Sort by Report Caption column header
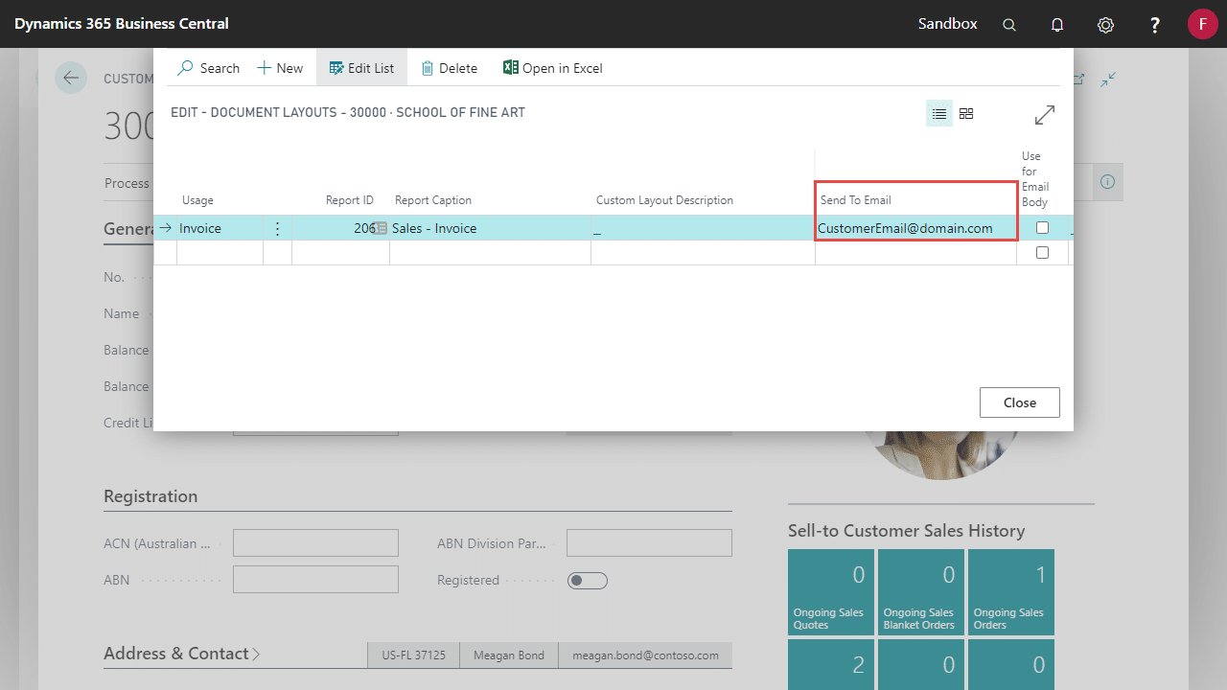 433,200
